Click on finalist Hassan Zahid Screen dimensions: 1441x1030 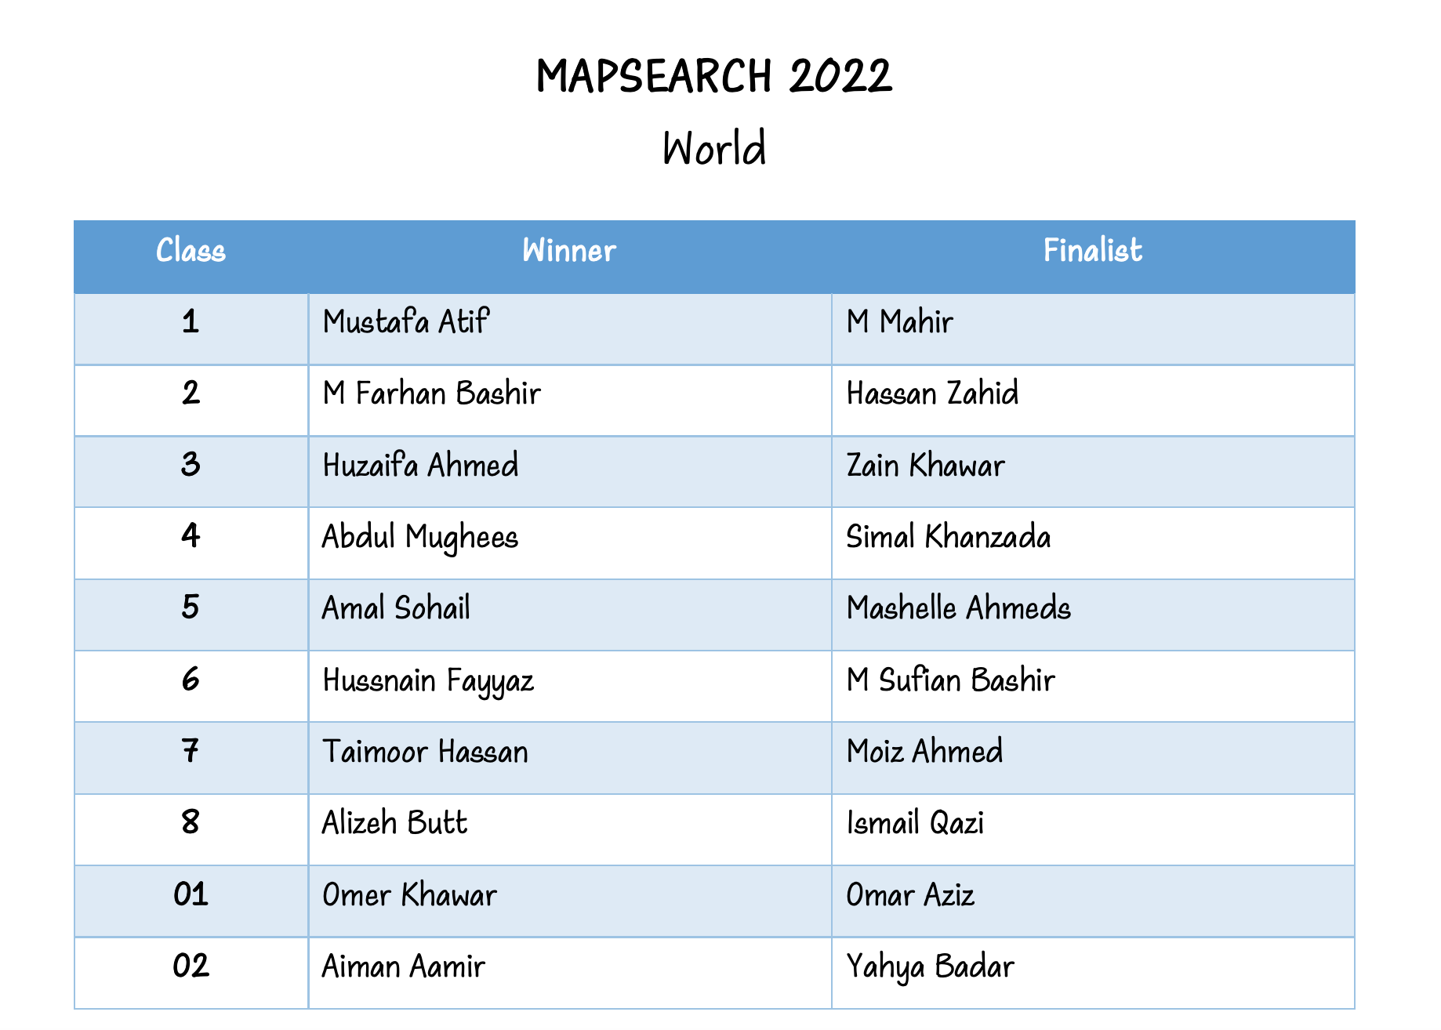[x=932, y=394]
